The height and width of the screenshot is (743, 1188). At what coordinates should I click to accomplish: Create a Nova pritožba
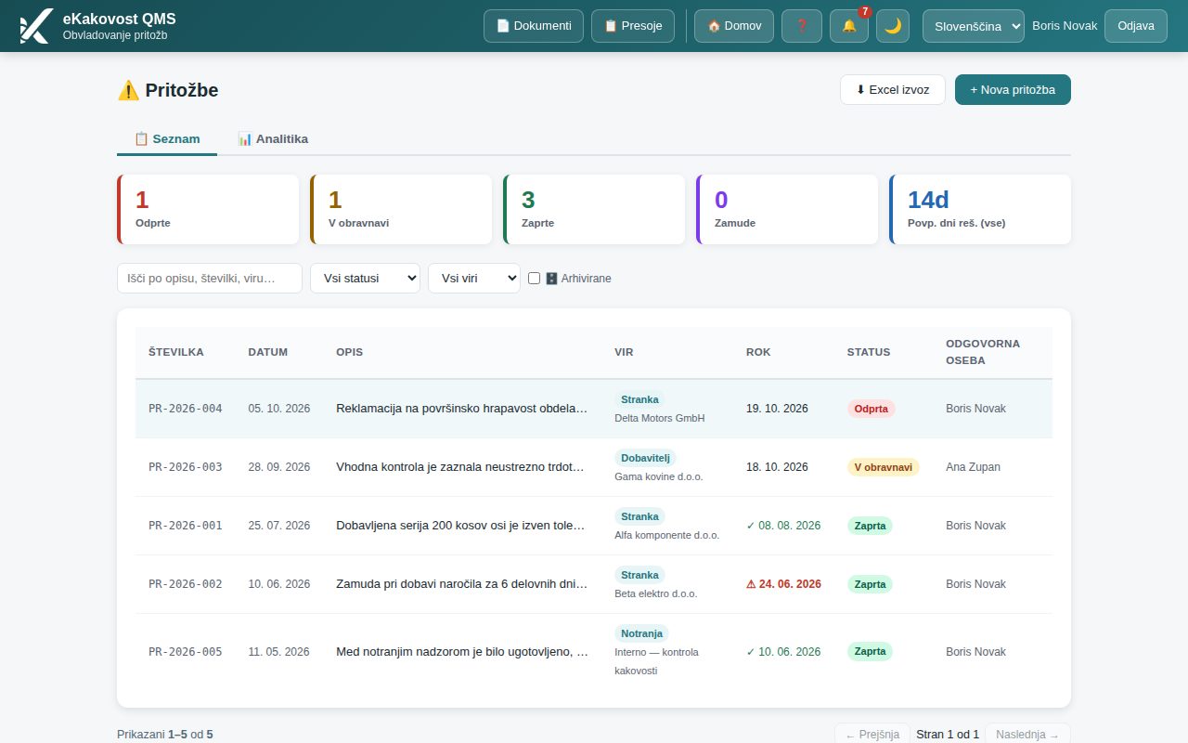[x=1013, y=90]
